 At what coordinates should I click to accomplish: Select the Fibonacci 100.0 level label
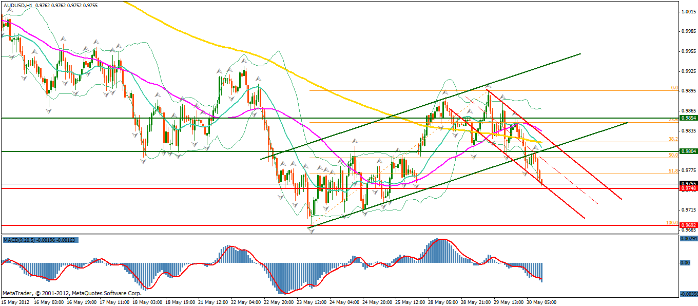[672, 223]
